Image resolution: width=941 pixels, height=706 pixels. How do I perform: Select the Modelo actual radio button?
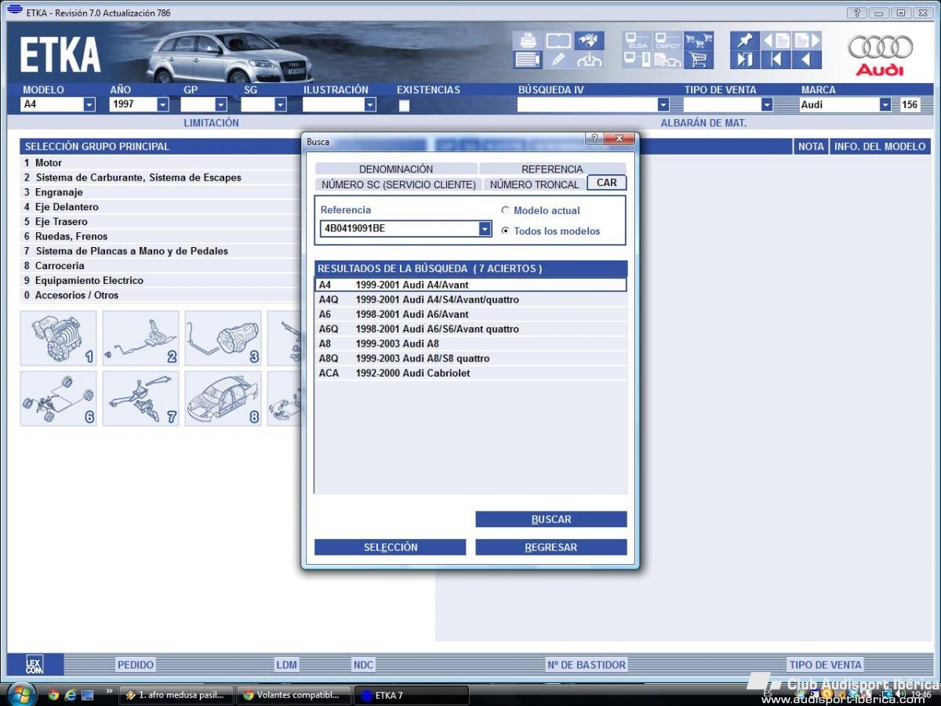coord(506,210)
